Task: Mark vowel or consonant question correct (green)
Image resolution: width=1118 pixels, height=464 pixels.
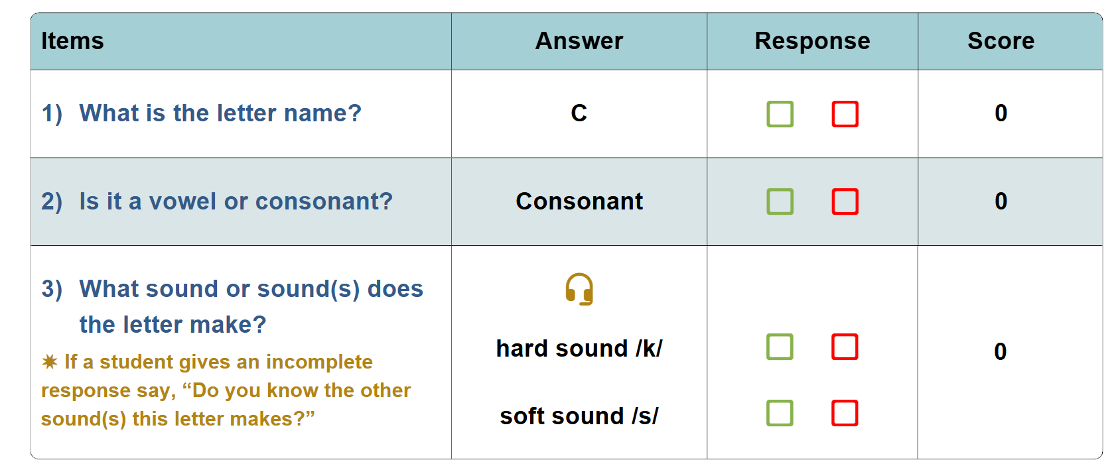Action: click(x=780, y=202)
